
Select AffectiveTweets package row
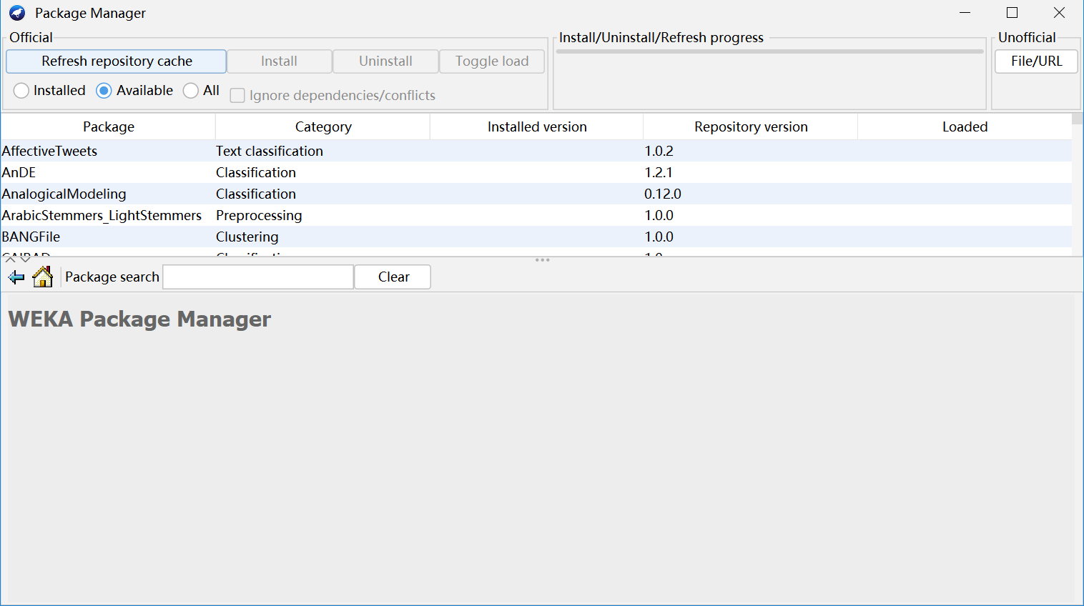point(536,151)
